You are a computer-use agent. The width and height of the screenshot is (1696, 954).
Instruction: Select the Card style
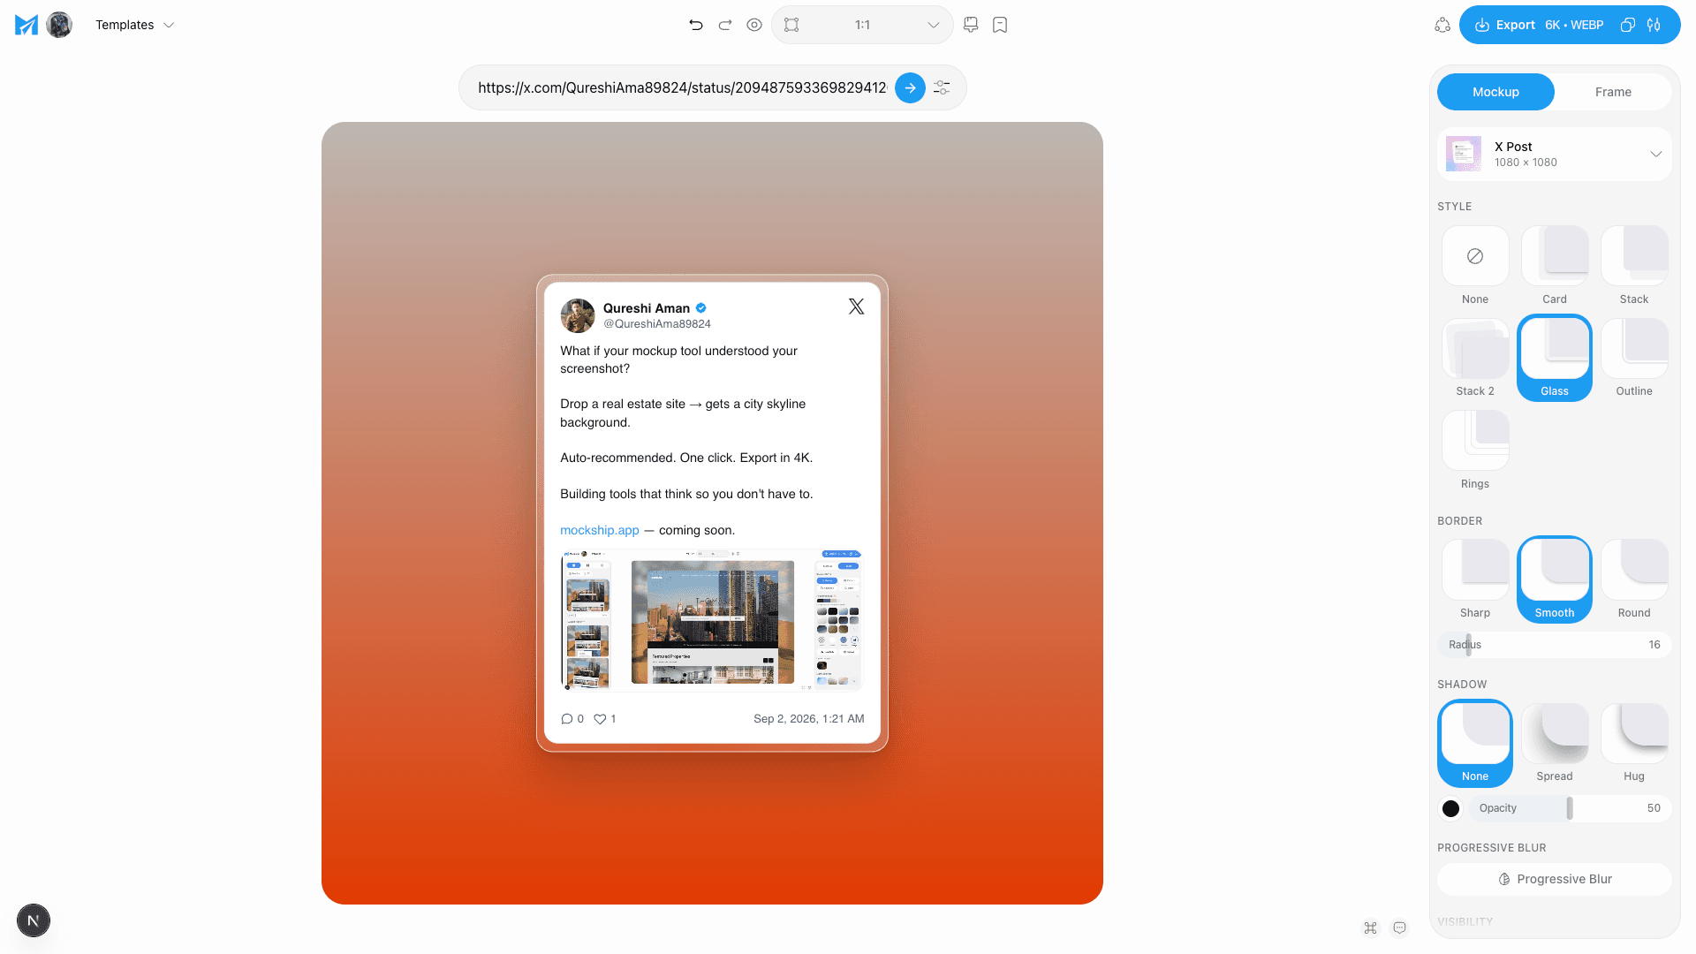click(1555, 266)
